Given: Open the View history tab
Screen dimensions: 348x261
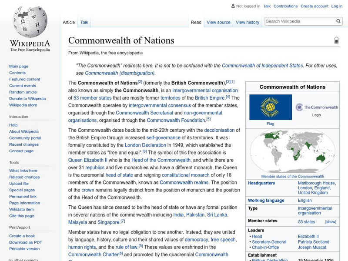Looking at the screenshot, I should [x=248, y=22].
